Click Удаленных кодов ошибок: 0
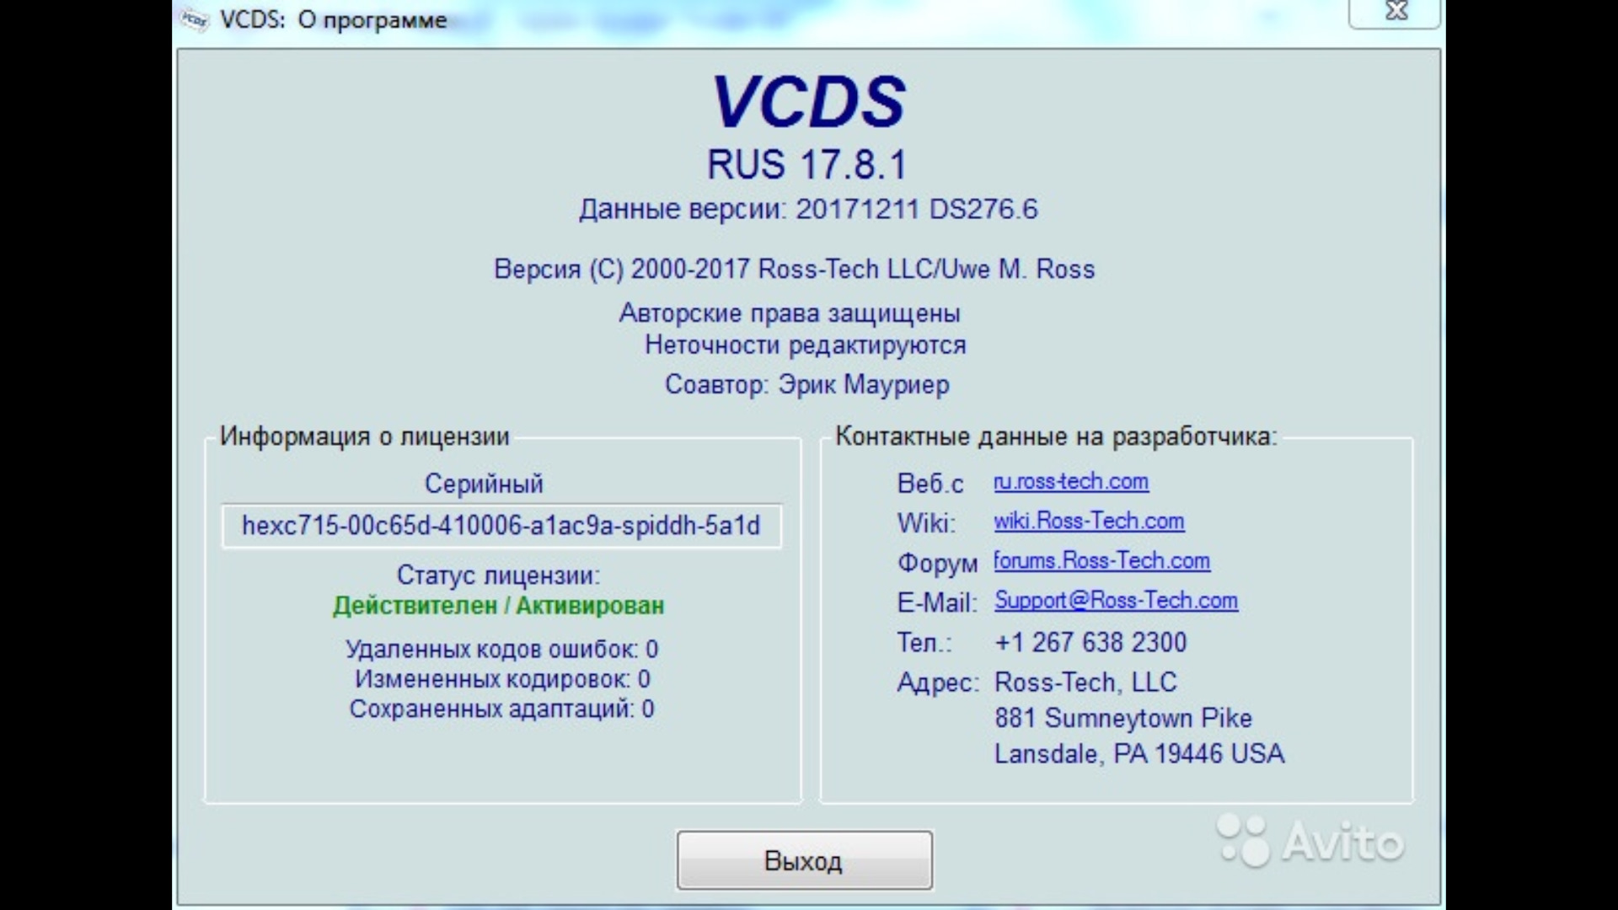Screen dimensions: 1618x910 (501, 650)
